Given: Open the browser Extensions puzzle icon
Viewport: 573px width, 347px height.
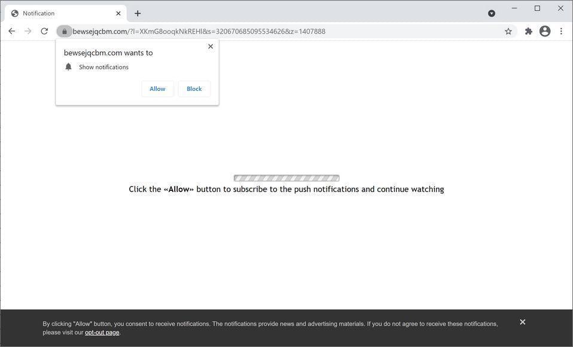Looking at the screenshot, I should [x=528, y=31].
